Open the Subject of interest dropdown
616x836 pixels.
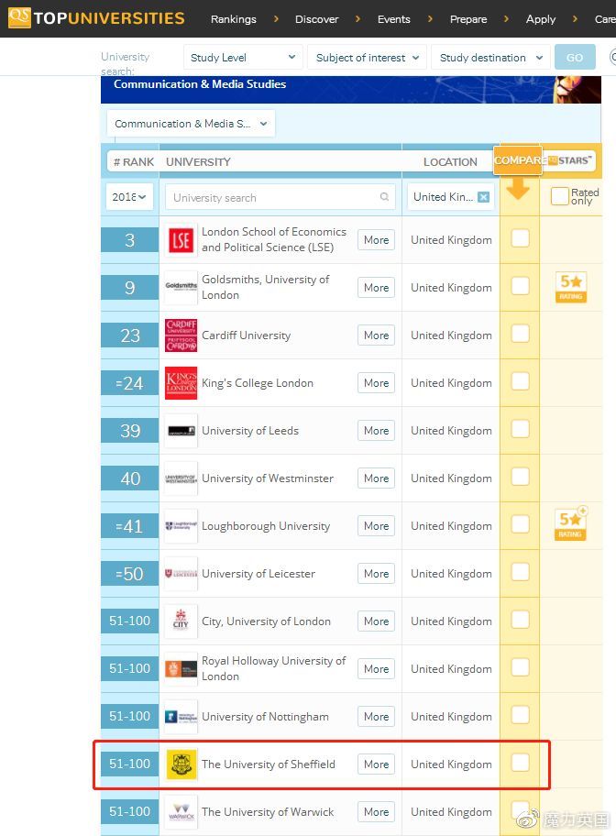click(x=367, y=57)
